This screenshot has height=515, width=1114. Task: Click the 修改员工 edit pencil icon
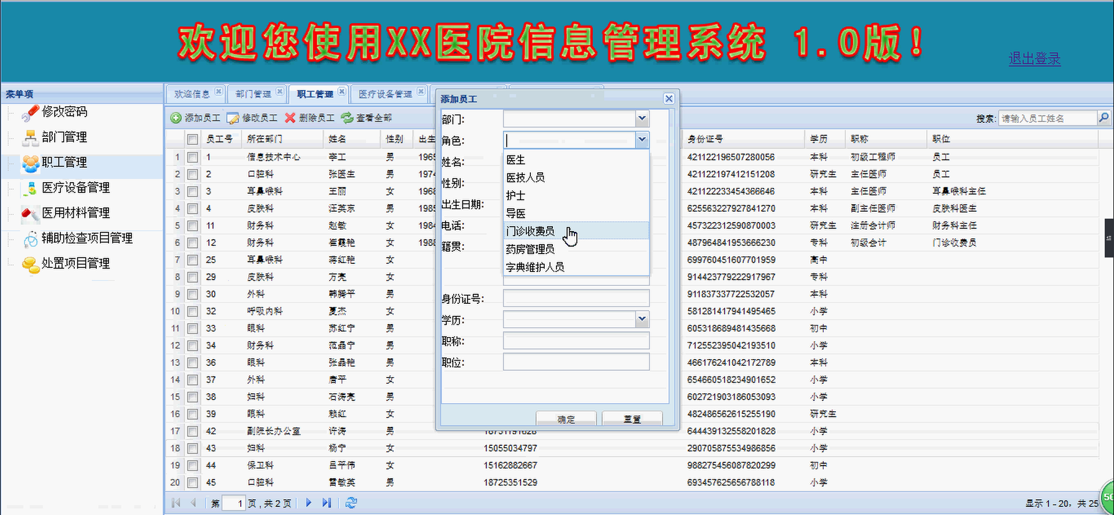tap(233, 118)
